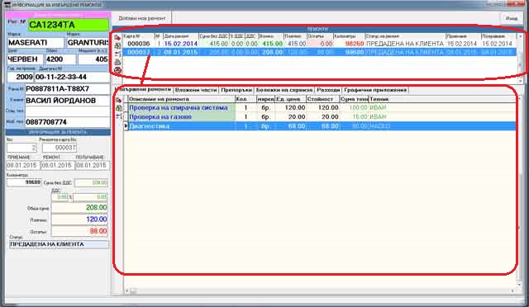Select repair card row 000036
529x307 pixels.
[x=319, y=44]
